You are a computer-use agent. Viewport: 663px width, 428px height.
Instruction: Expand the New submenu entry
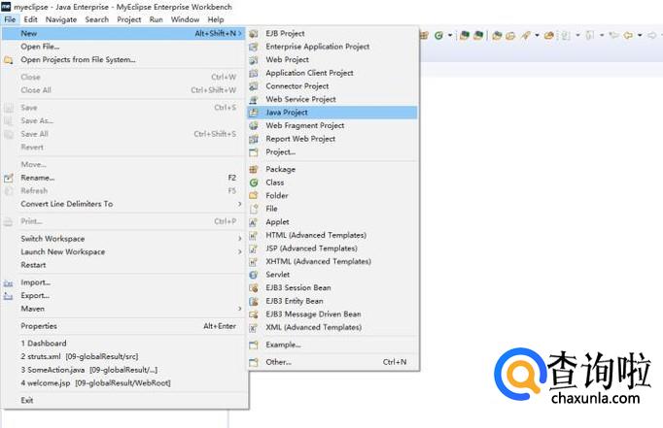tap(123, 33)
